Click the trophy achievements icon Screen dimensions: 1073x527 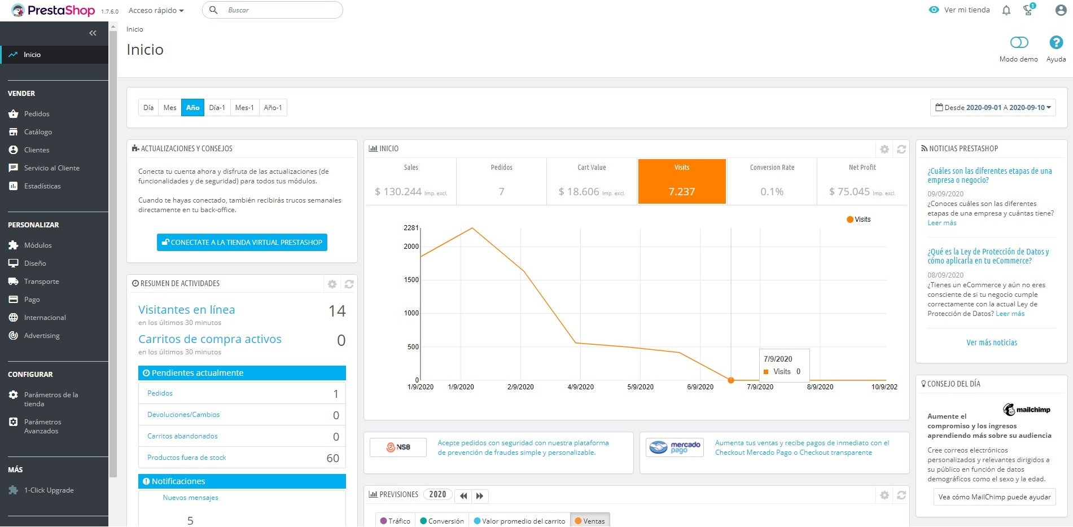[x=1029, y=10]
